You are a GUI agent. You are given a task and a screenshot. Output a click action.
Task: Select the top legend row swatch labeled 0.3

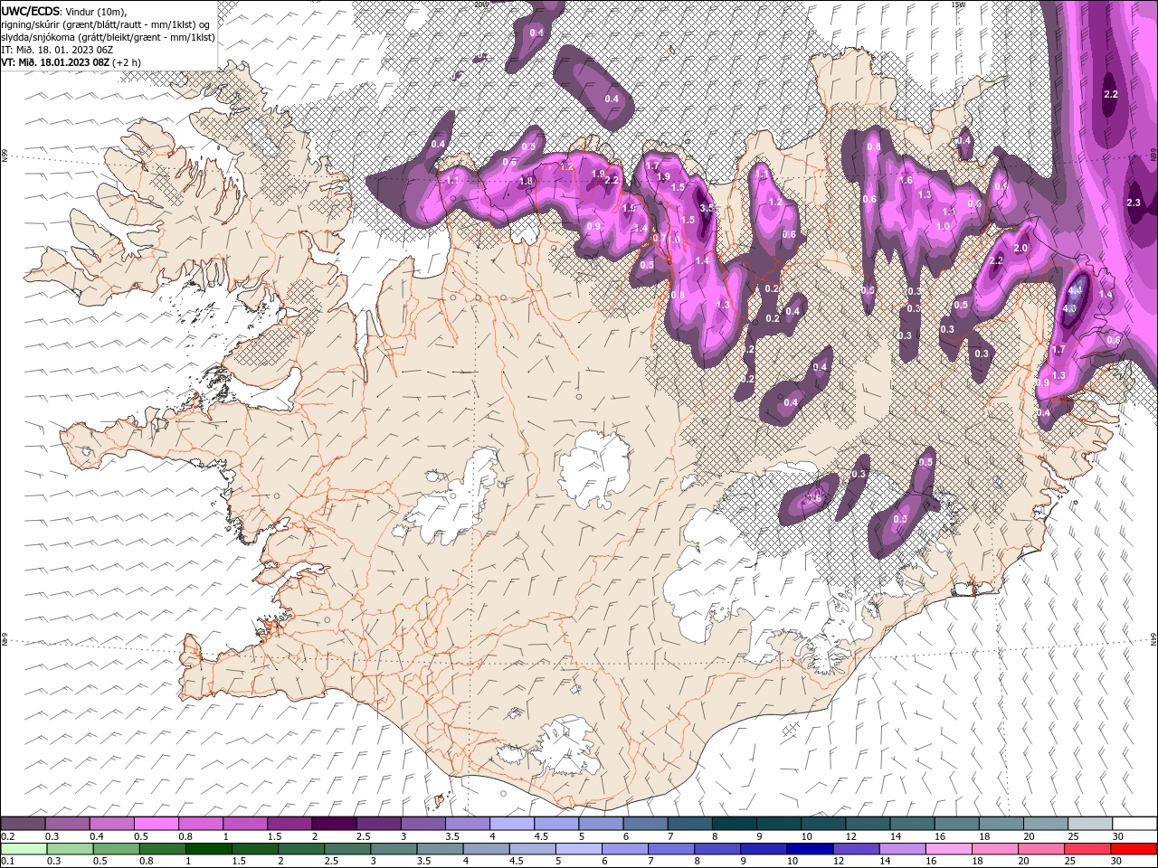pos(67,823)
